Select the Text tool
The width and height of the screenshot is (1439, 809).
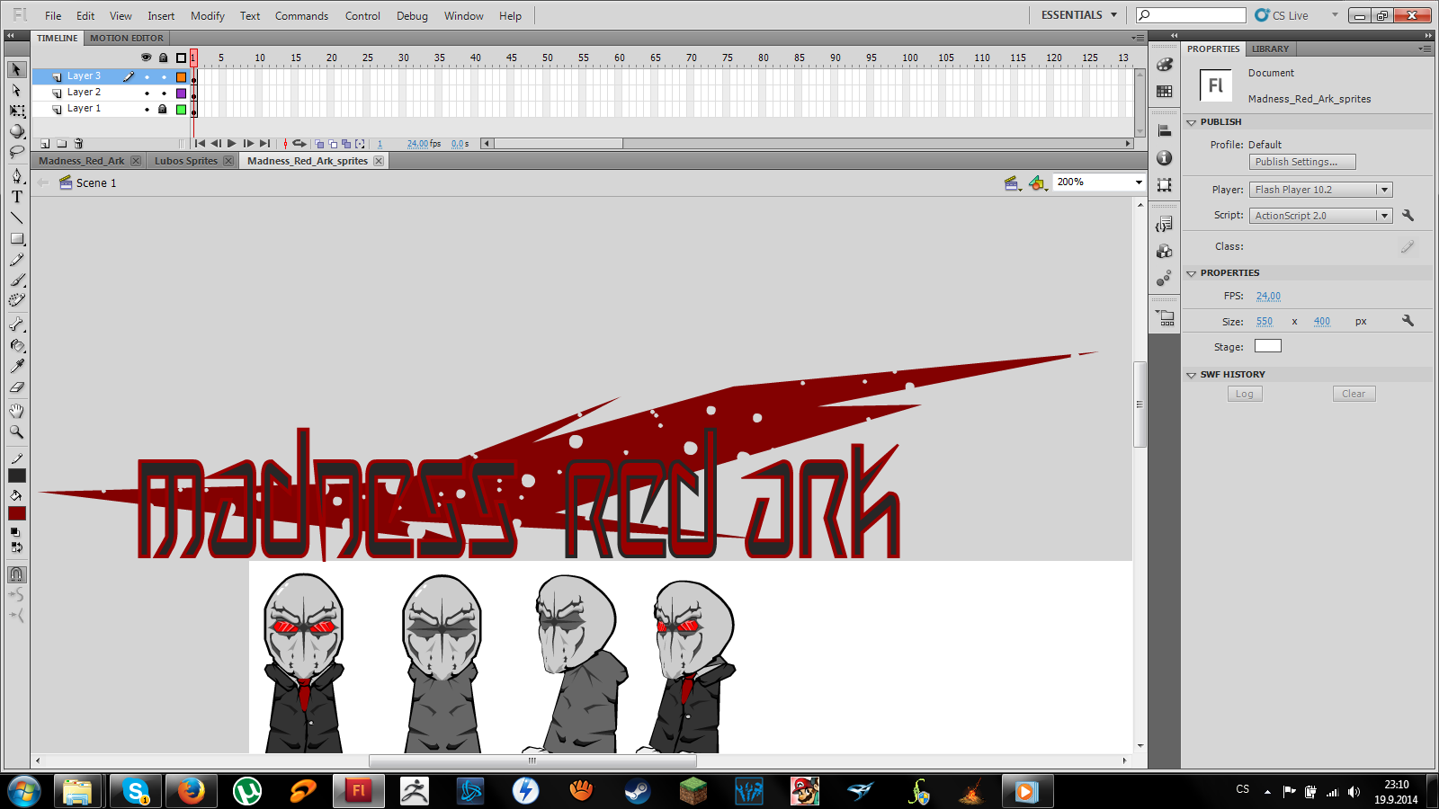(16, 197)
